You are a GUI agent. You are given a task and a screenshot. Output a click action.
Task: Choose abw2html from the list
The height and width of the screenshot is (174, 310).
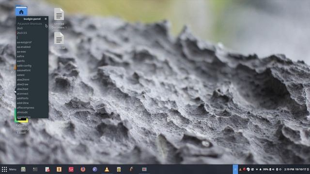click(x=23, y=80)
